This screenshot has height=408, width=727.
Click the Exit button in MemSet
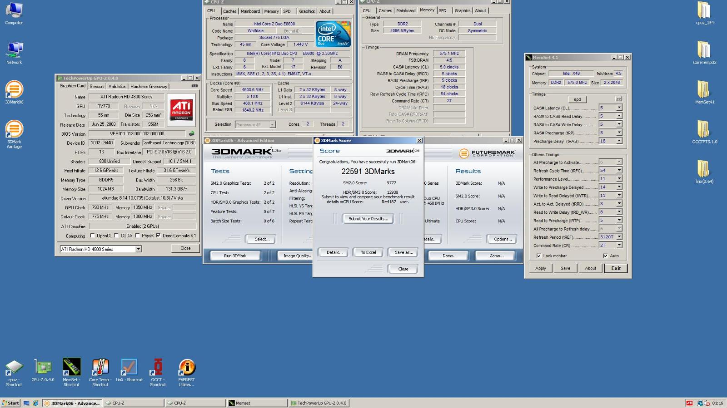[x=616, y=268]
